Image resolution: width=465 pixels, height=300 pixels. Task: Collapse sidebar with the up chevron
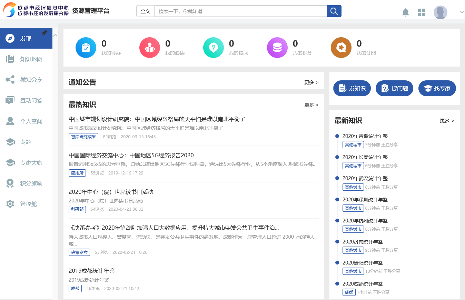click(x=56, y=35)
